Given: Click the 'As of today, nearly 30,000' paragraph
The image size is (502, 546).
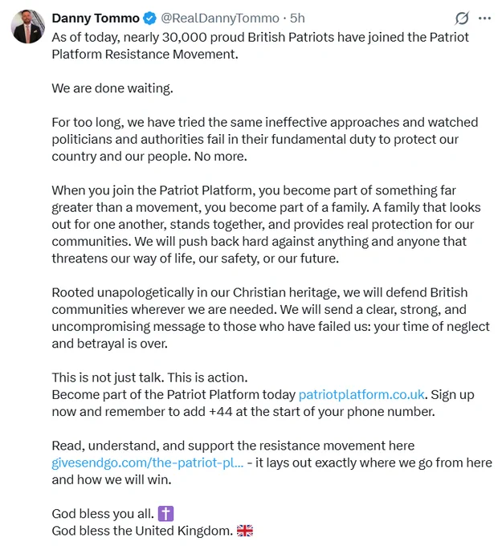Looking at the screenshot, I should pos(260,46).
